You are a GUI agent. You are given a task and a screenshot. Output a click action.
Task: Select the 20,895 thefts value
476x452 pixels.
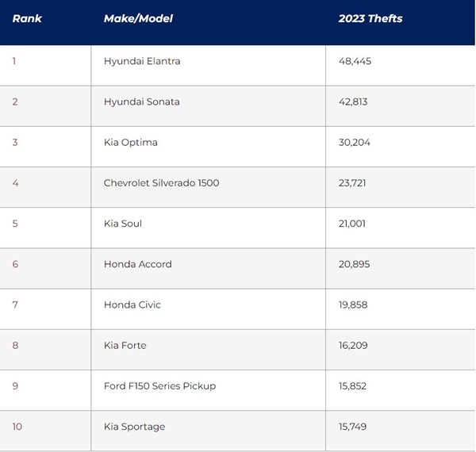(355, 264)
